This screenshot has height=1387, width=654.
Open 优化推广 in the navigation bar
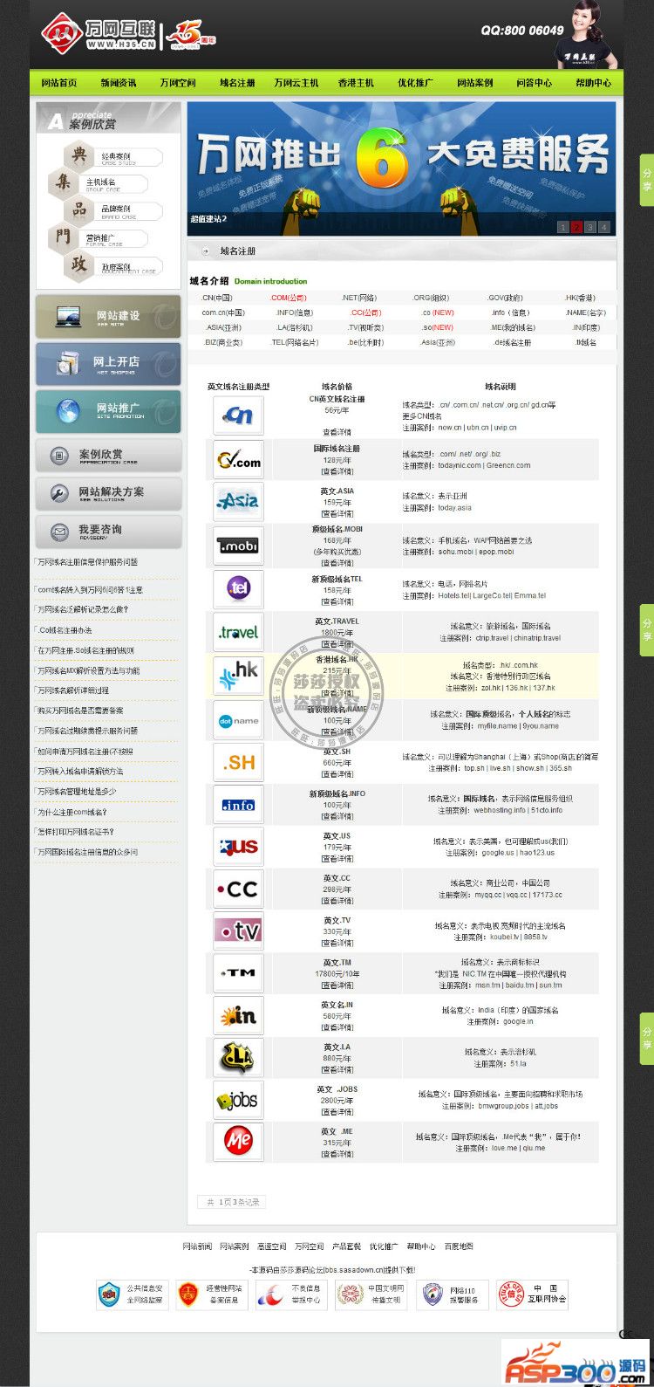point(415,83)
